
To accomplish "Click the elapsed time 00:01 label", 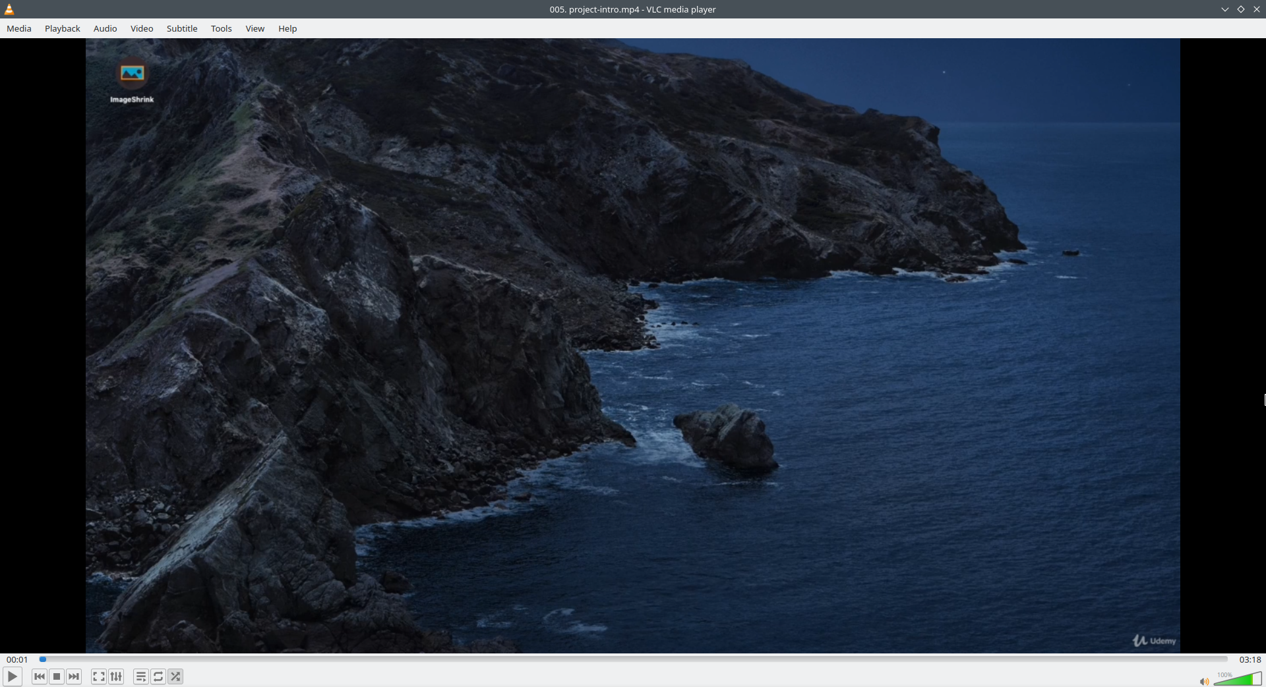I will pos(17,659).
